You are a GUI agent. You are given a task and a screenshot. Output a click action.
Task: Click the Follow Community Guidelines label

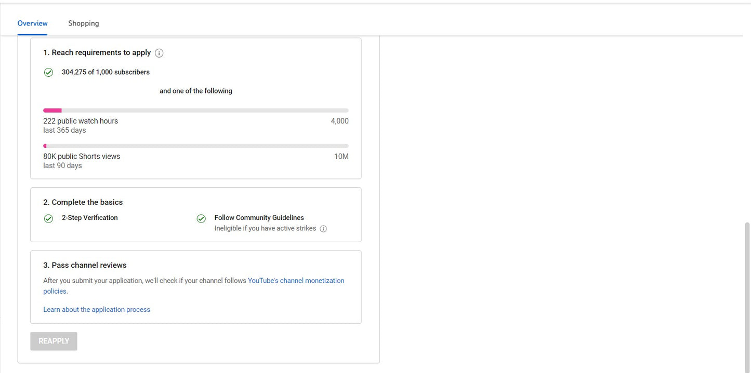(259, 218)
